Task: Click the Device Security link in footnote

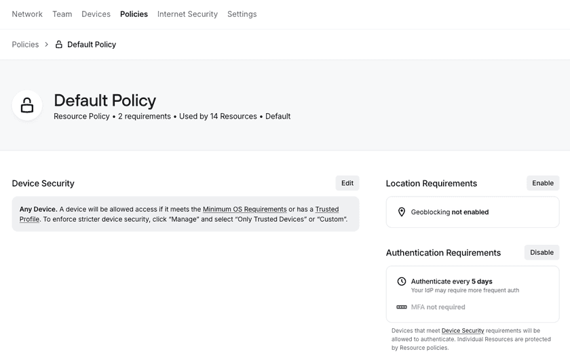Action: (462, 331)
